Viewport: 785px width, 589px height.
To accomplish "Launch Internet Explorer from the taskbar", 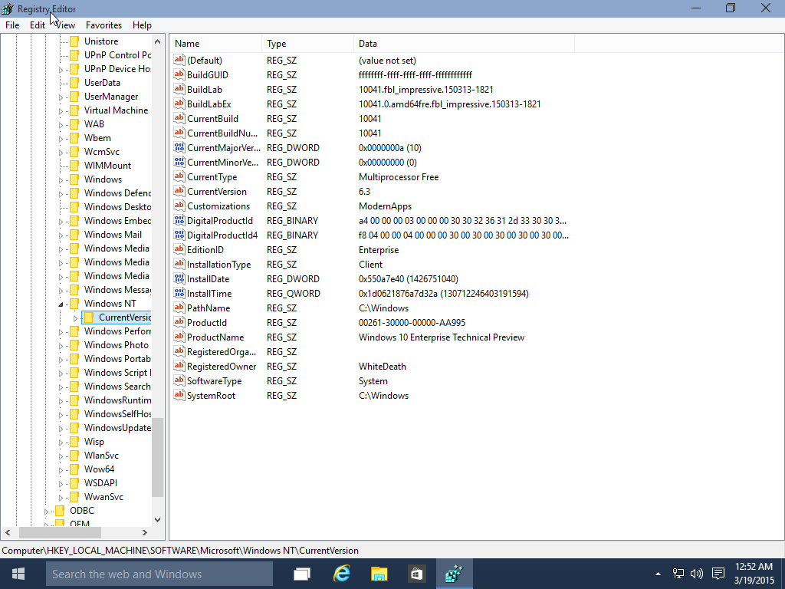I will 341,574.
